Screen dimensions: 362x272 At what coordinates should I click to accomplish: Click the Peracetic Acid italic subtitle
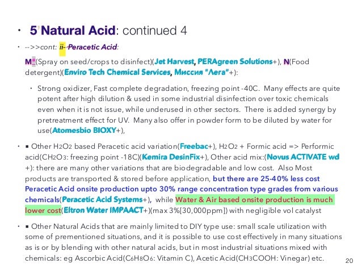[92, 47]
